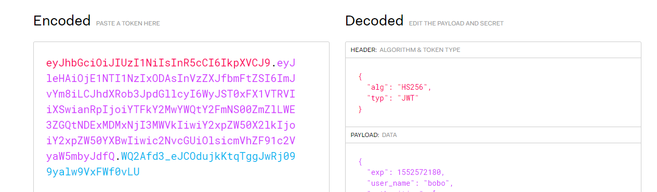
Task: Select the Decoded heading
Action: pyautogui.click(x=374, y=21)
